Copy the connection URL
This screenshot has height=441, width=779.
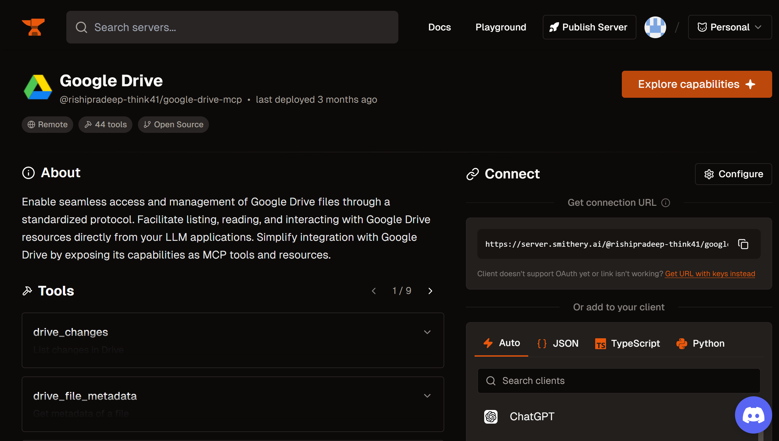pos(743,244)
